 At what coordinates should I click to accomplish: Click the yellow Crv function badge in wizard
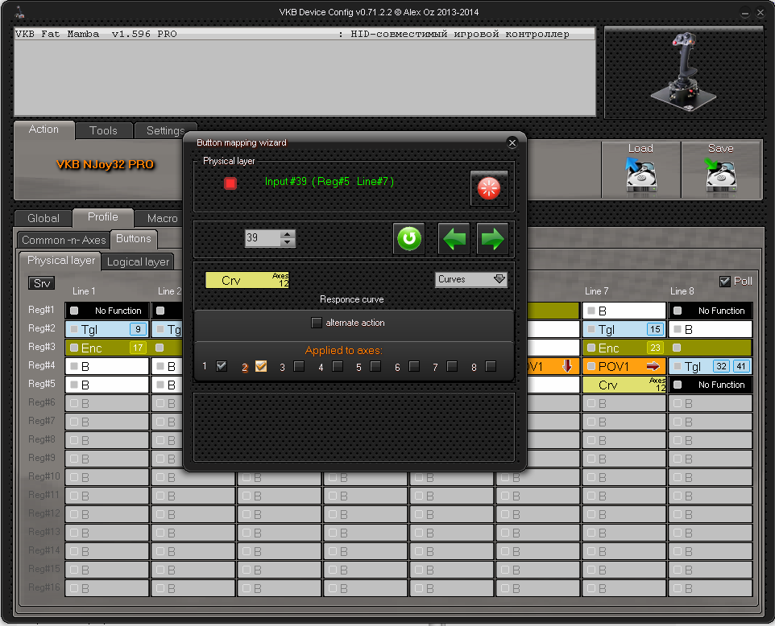(247, 280)
